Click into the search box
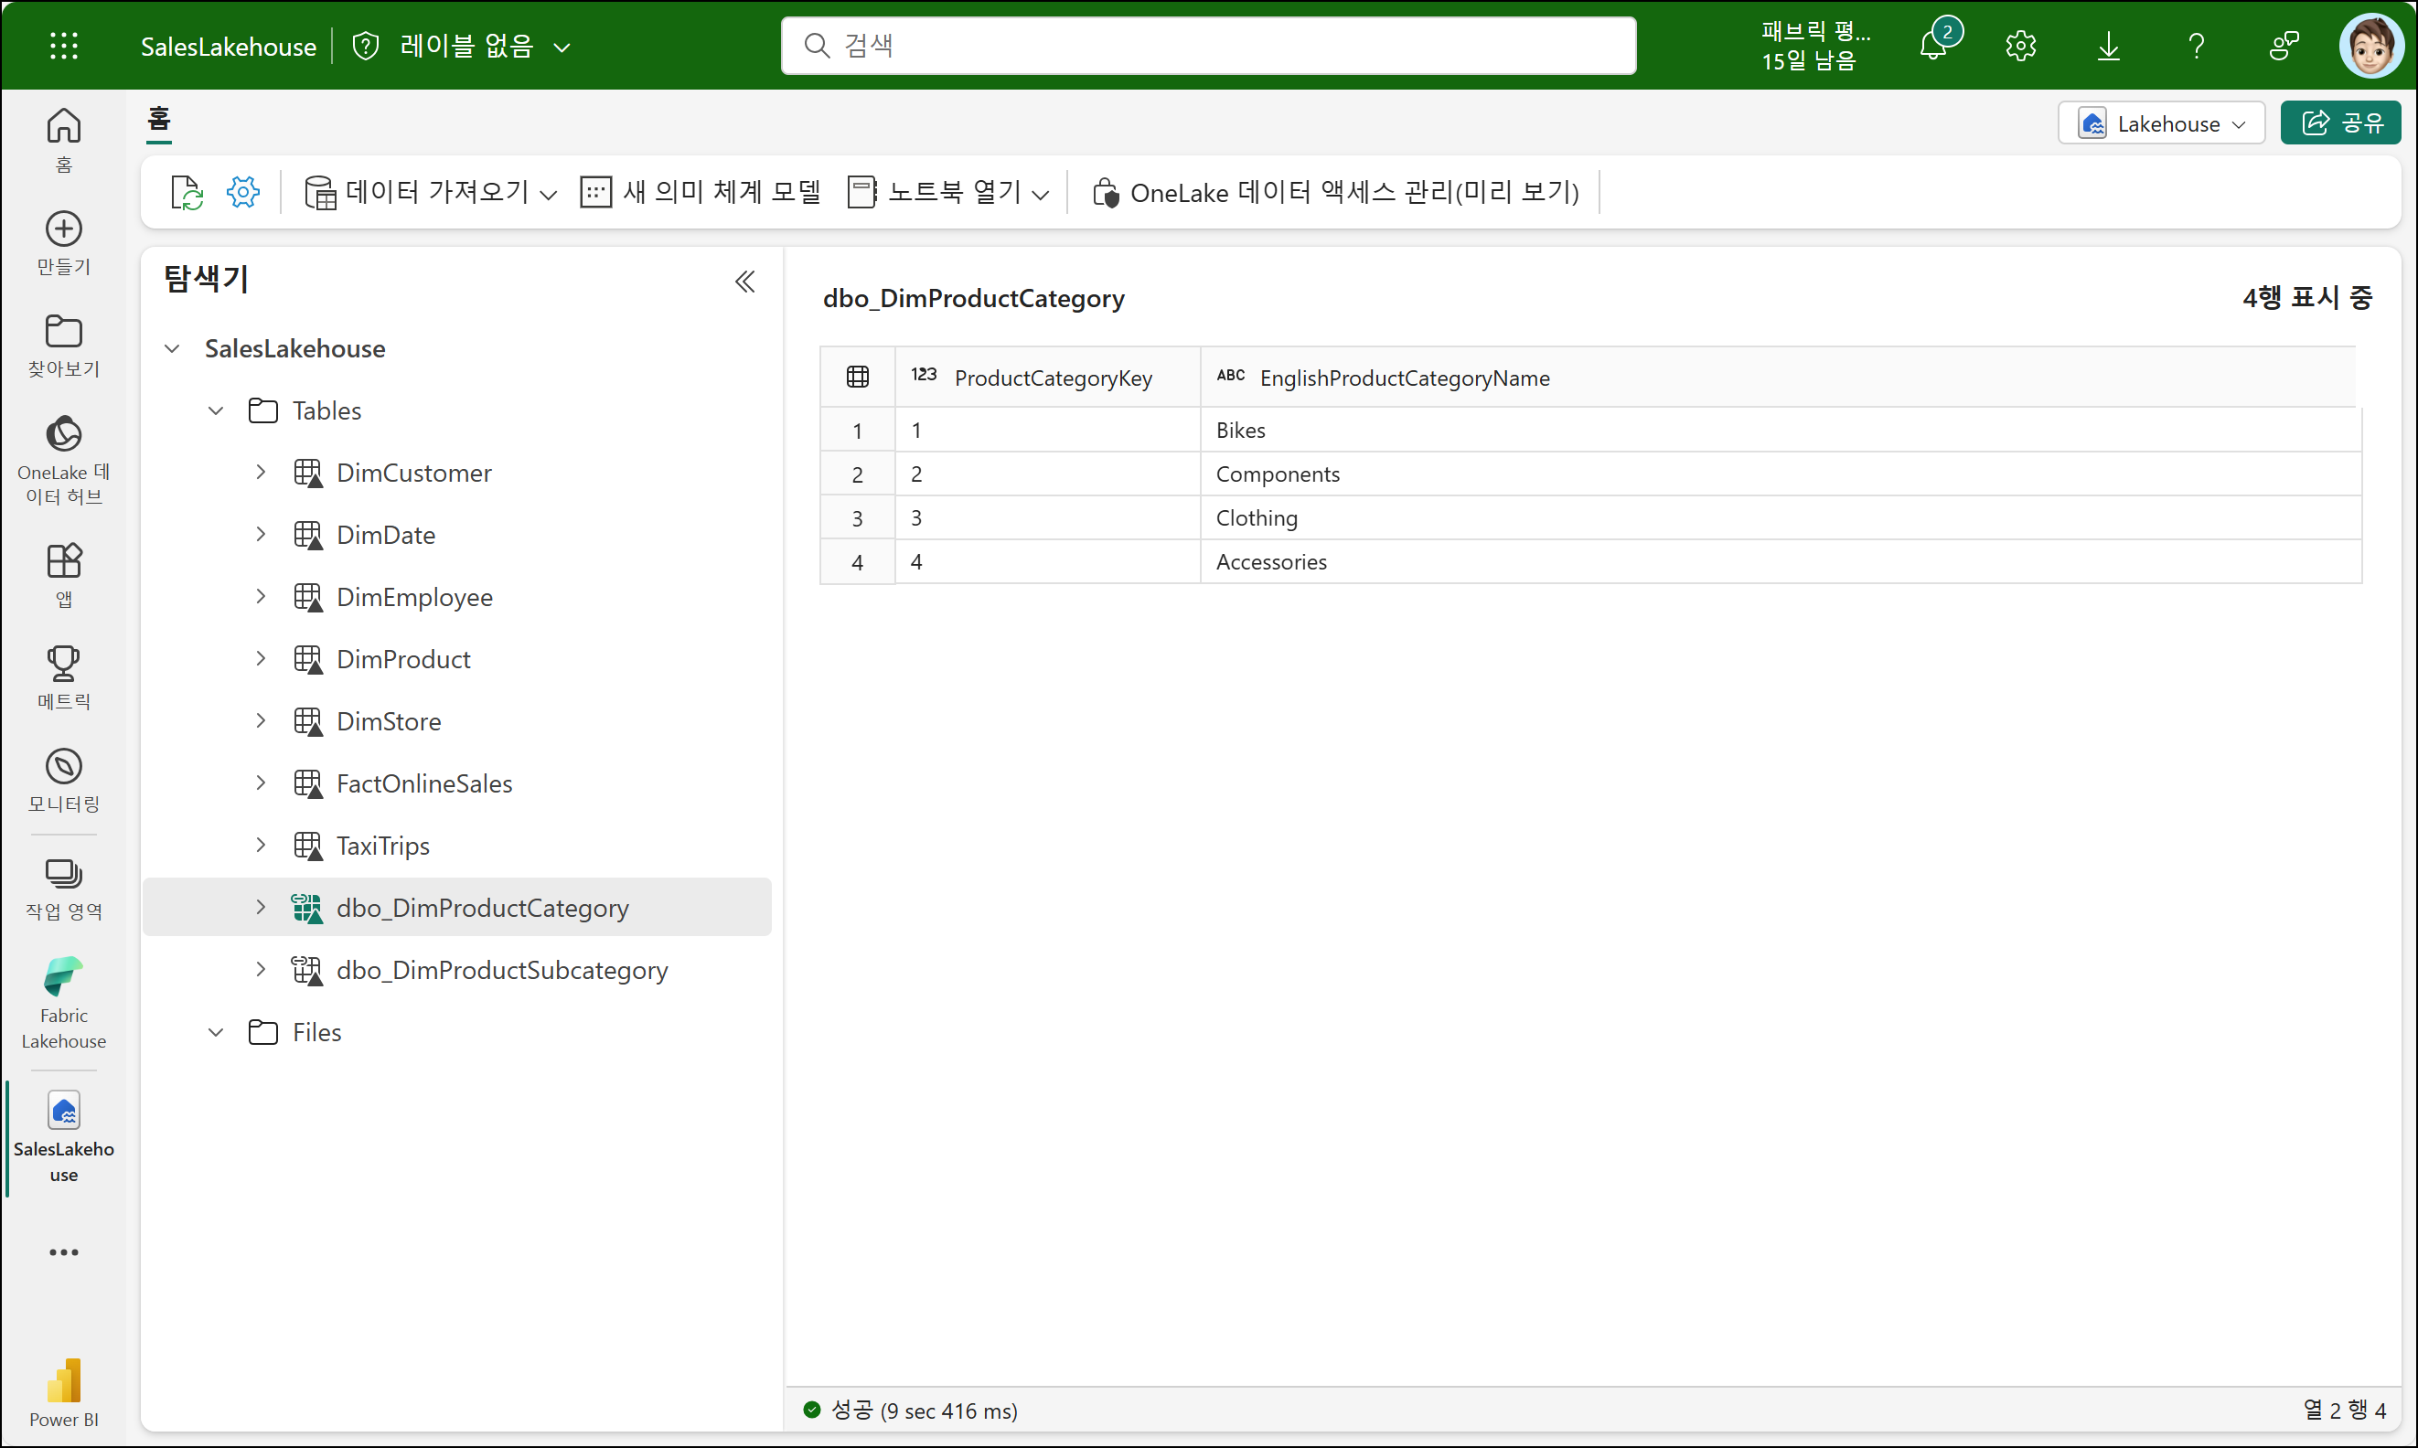This screenshot has height=1448, width=2418. 1207,46
